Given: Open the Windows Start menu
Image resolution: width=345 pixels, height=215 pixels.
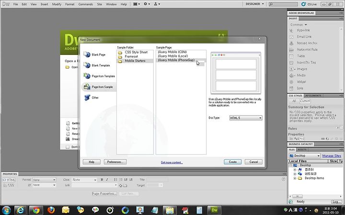Looking at the screenshot, I should pos(6,210).
